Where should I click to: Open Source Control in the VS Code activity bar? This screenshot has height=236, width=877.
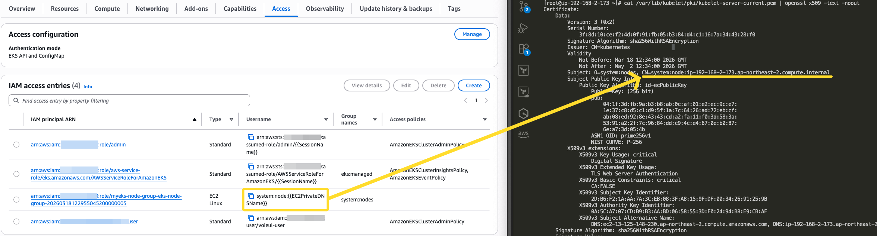[524, 6]
